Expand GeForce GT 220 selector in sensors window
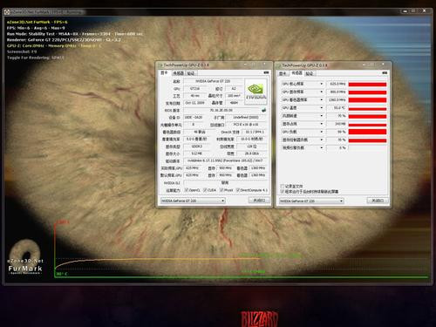Image resolution: width=436 pixels, height=327 pixels. (x=341, y=201)
